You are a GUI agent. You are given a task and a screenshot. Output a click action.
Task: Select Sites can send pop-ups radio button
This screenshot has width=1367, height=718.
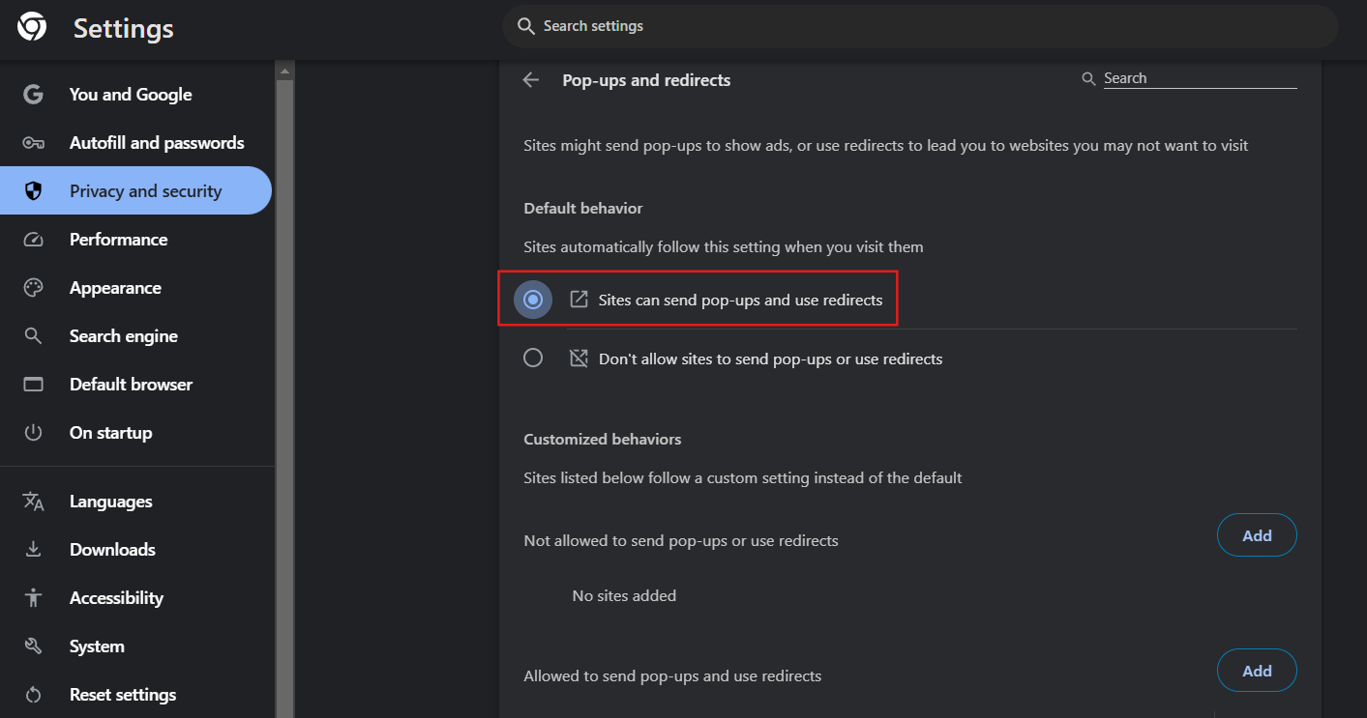coord(533,301)
